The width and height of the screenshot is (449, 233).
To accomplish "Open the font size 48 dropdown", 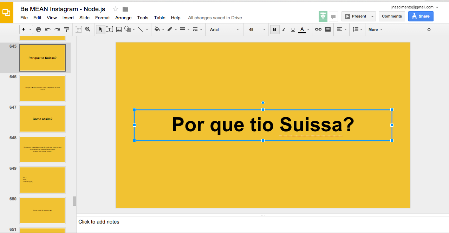I will point(257,29).
